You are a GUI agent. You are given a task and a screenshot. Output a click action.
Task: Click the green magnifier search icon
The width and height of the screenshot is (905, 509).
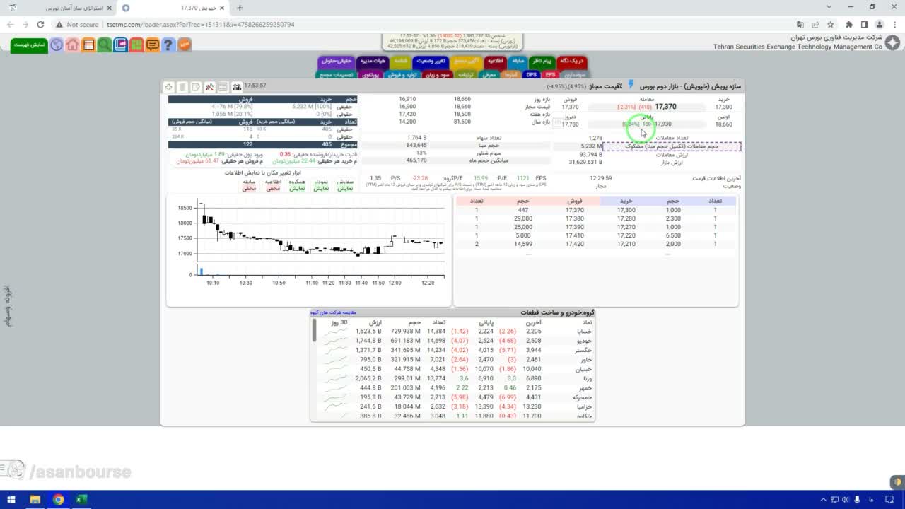coord(105,45)
